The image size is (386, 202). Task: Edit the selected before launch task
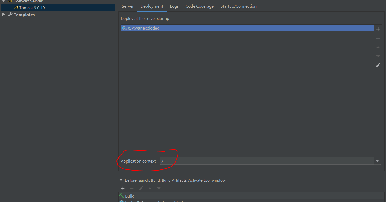point(141,188)
